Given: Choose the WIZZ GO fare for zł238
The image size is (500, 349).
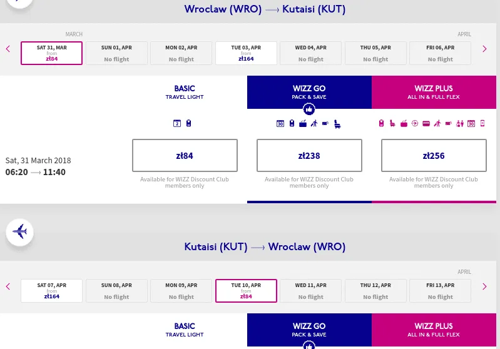Looking at the screenshot, I should (x=309, y=155).
